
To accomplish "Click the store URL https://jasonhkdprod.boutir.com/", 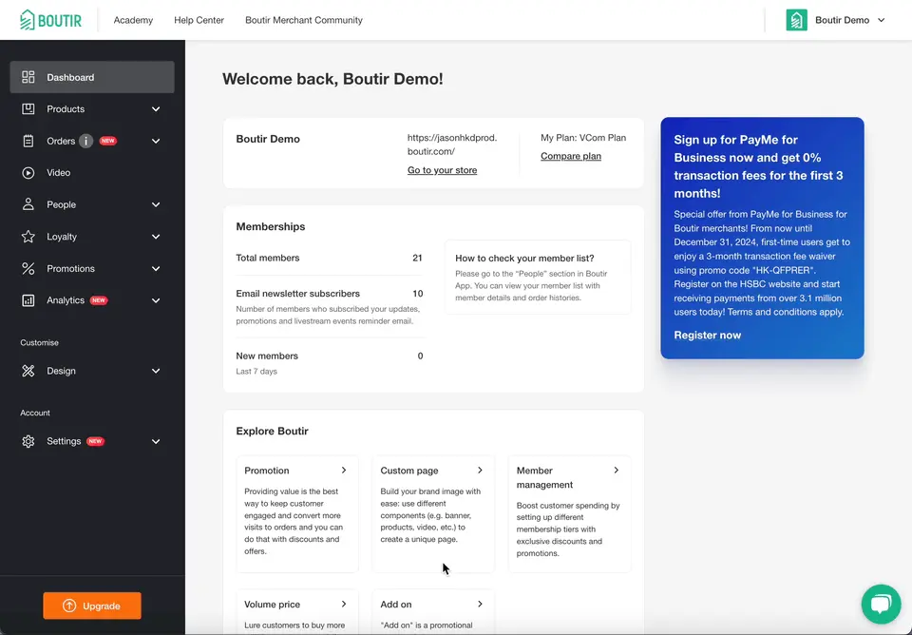I will coord(452,144).
